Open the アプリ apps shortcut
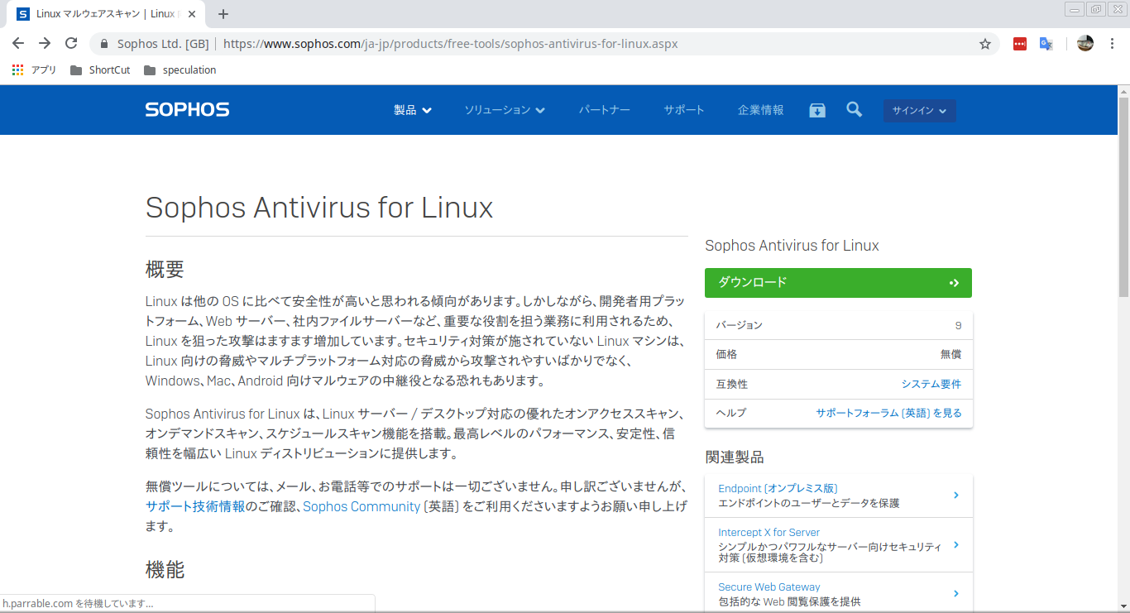This screenshot has height=613, width=1130. click(34, 70)
